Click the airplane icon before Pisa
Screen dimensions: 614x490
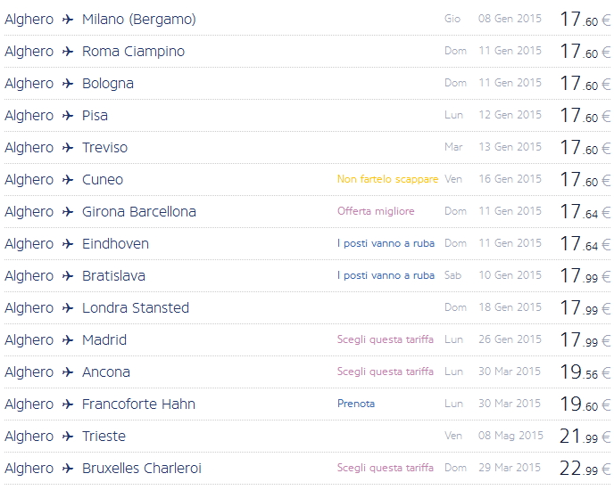pos(68,116)
